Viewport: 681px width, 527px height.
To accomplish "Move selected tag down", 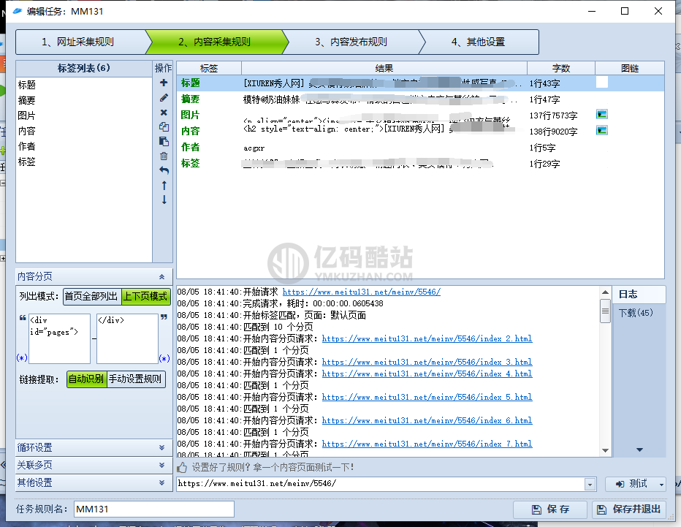I will coord(164,200).
